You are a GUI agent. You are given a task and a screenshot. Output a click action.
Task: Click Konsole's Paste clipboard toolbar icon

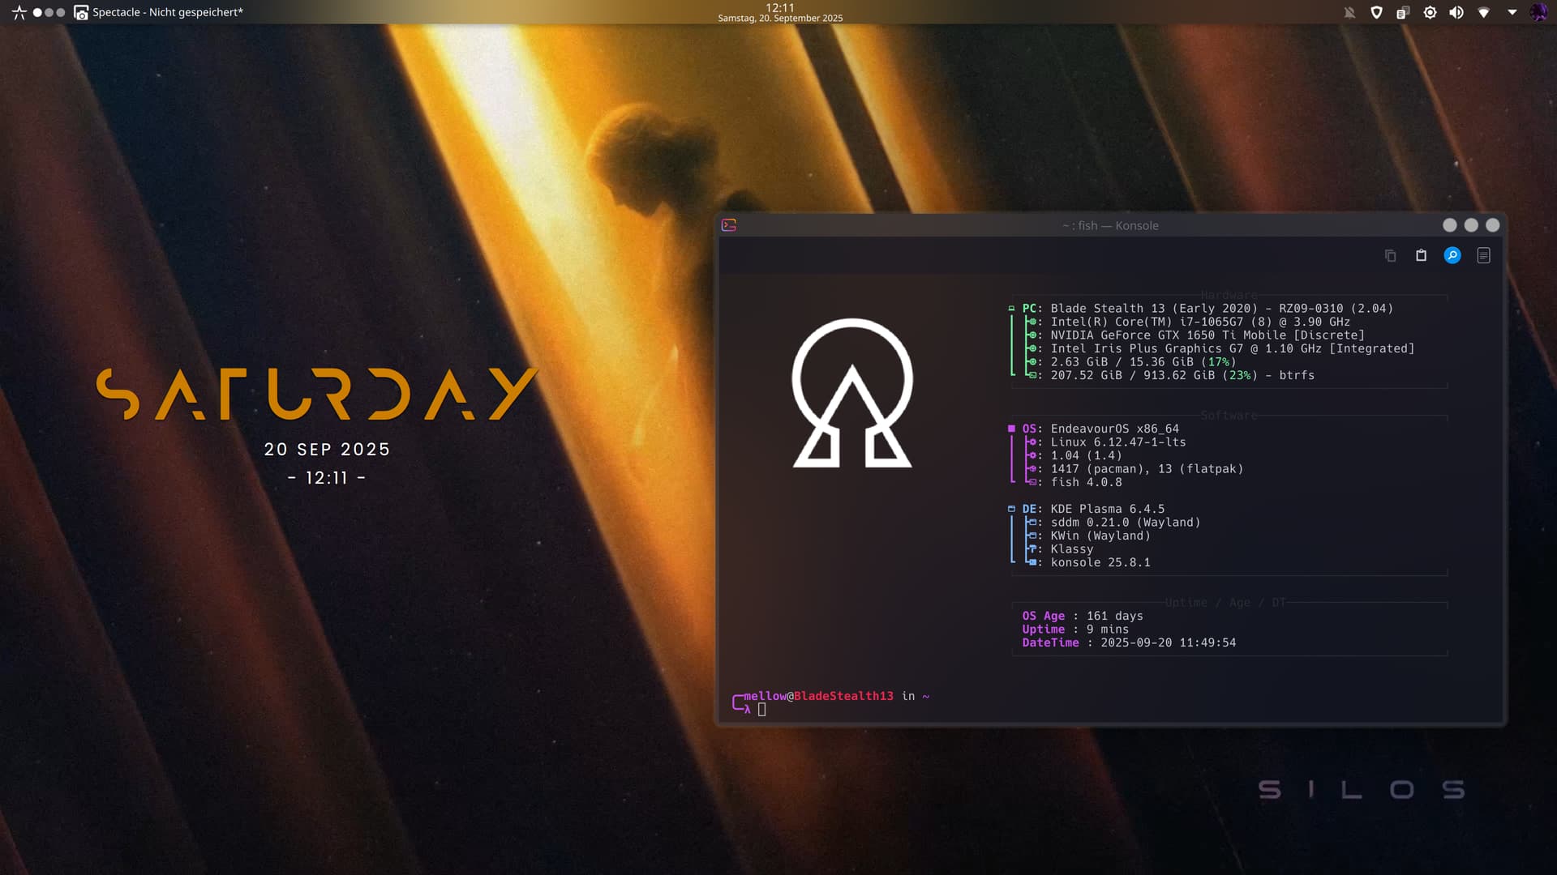coord(1421,256)
